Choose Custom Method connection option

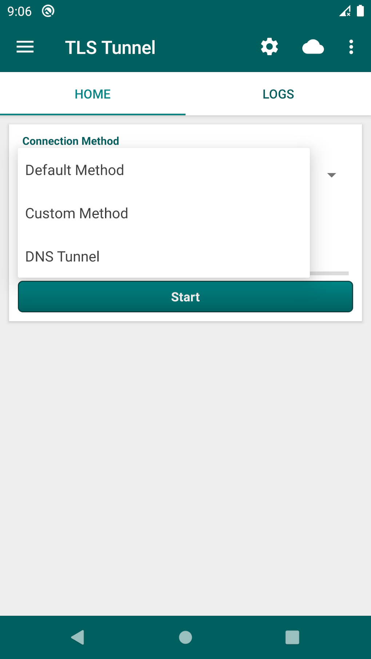pyautogui.click(x=77, y=213)
